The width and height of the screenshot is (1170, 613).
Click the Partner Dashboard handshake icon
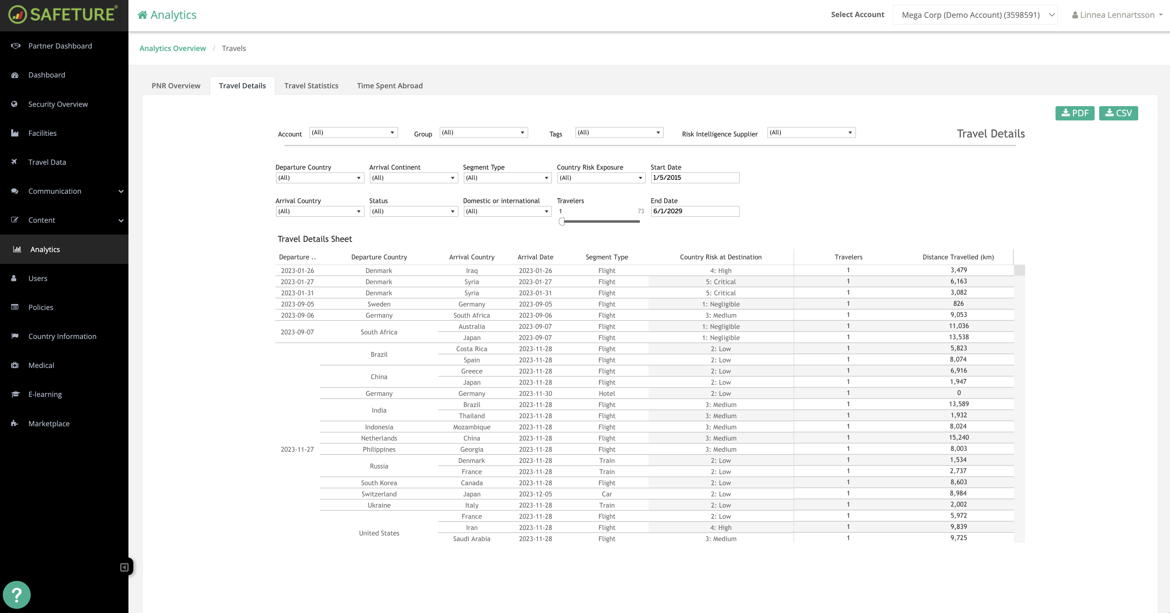click(x=15, y=46)
